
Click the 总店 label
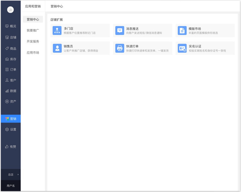pyautogui.click(x=11, y=174)
